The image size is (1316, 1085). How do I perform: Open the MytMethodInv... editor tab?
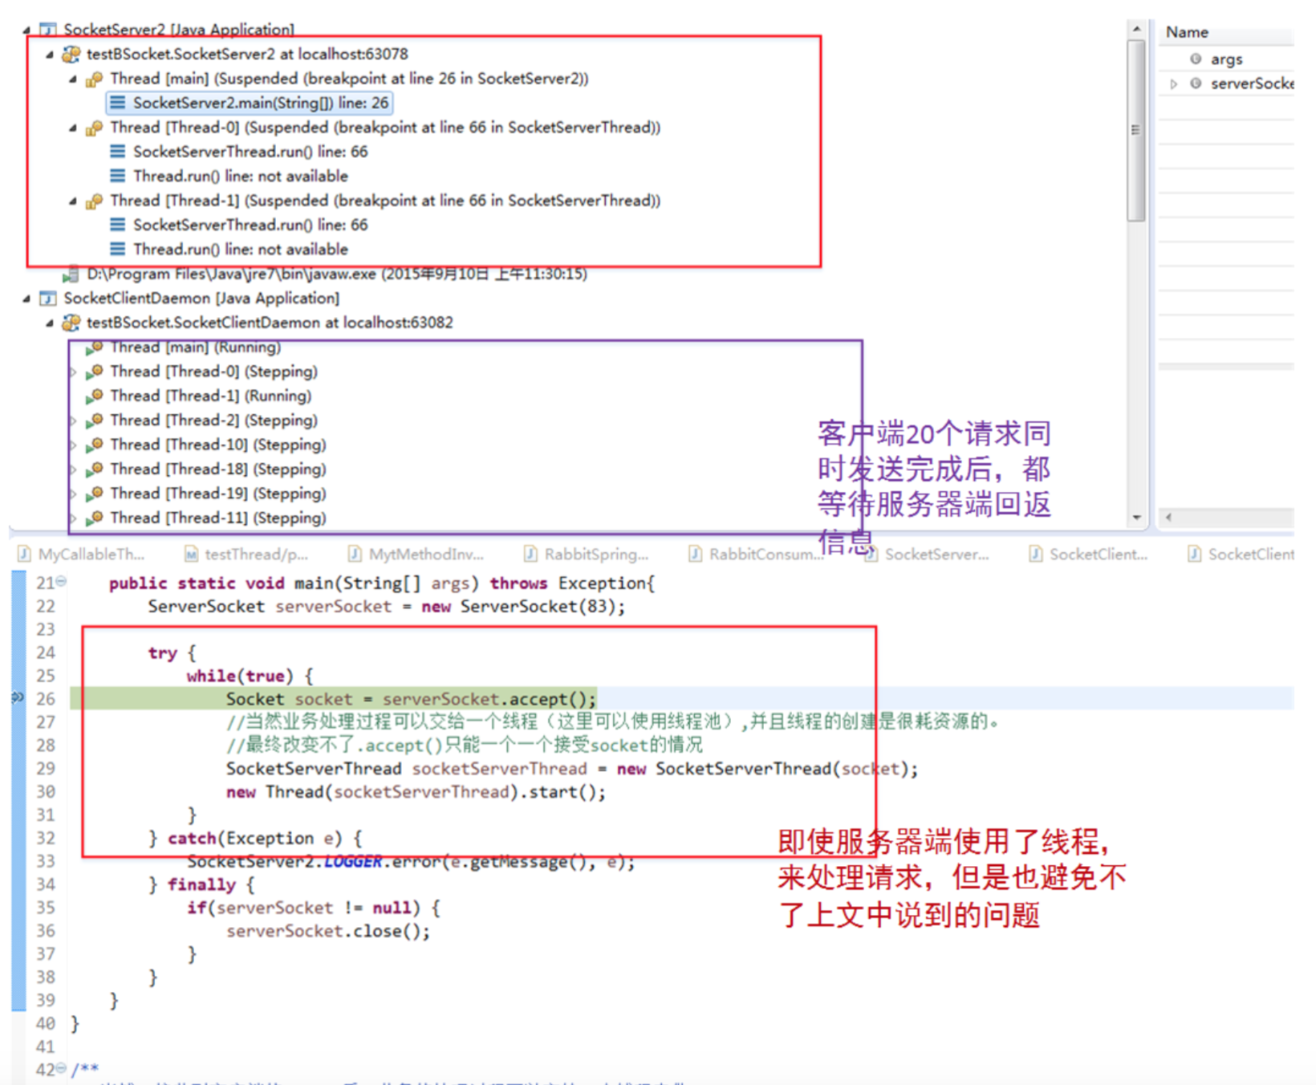pos(416,554)
